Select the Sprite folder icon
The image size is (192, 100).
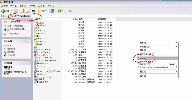[35, 47]
